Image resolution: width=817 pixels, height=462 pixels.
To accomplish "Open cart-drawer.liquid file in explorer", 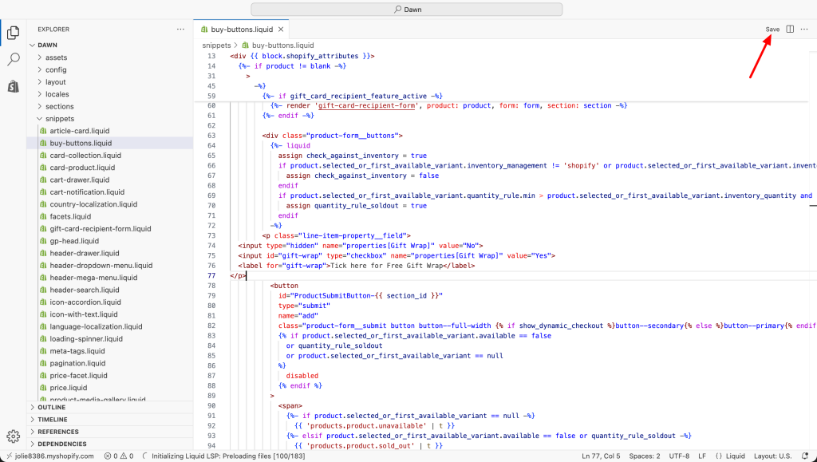I will tap(79, 180).
